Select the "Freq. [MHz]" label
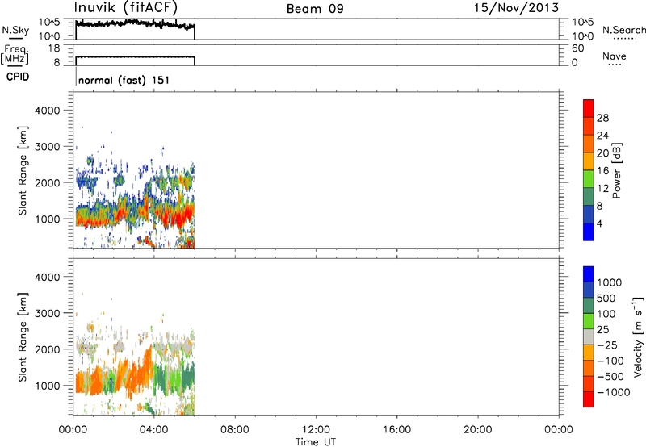The height and width of the screenshot is (447, 646). (15, 55)
